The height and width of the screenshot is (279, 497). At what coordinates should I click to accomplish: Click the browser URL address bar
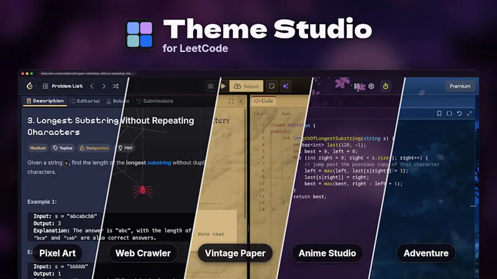pos(87,73)
